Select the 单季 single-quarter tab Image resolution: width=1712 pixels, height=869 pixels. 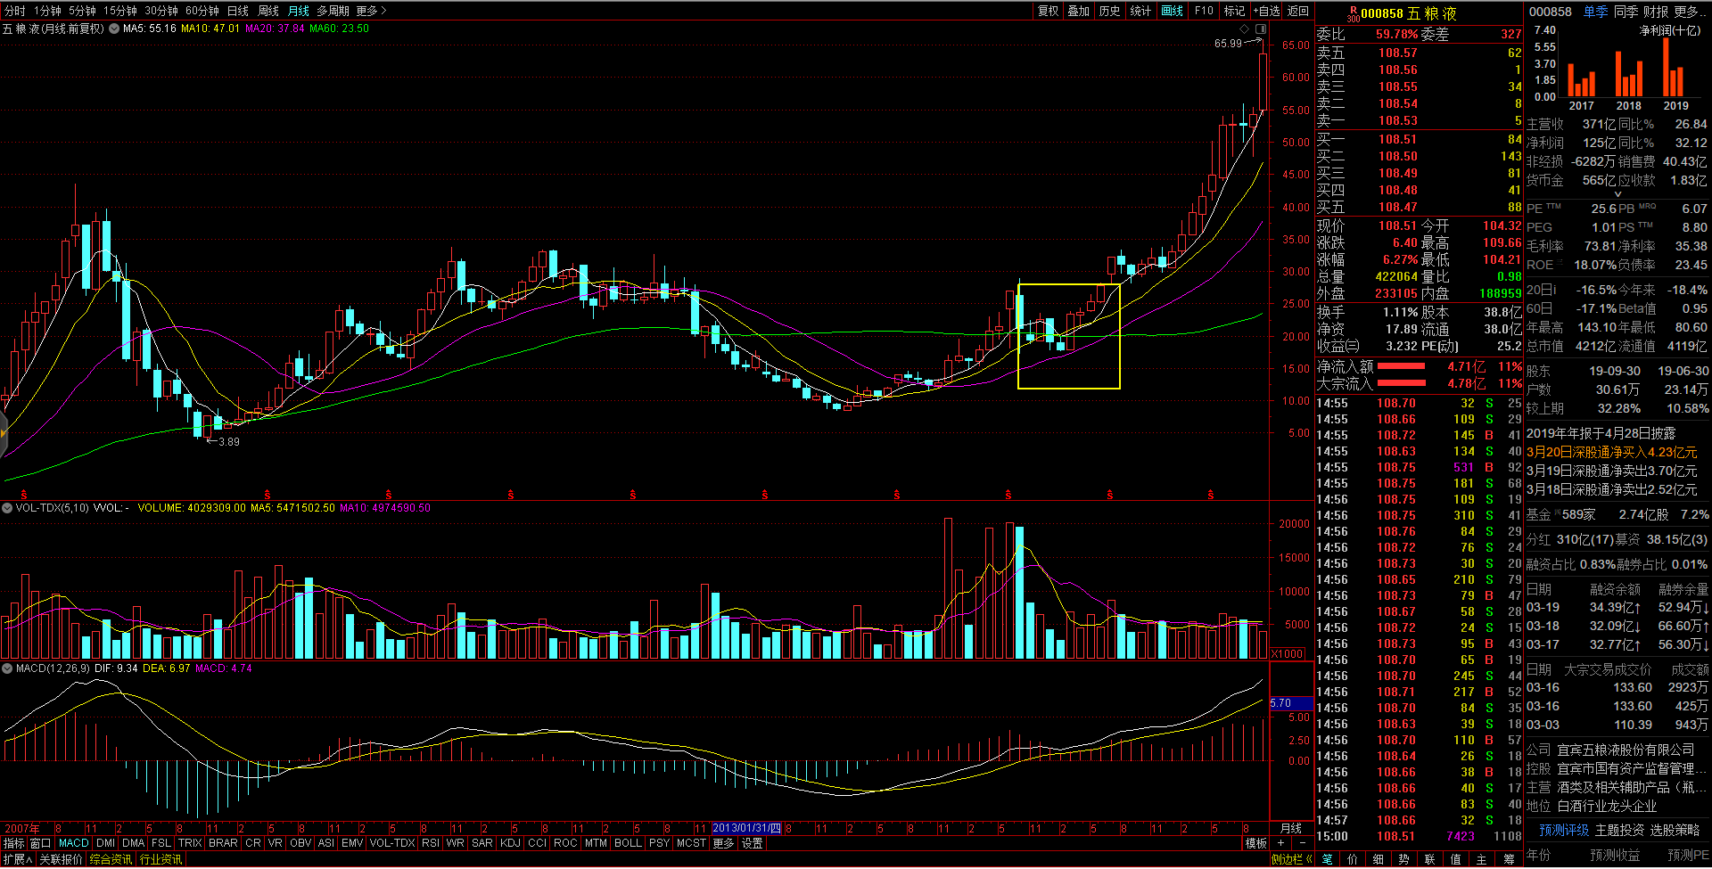(x=1596, y=12)
